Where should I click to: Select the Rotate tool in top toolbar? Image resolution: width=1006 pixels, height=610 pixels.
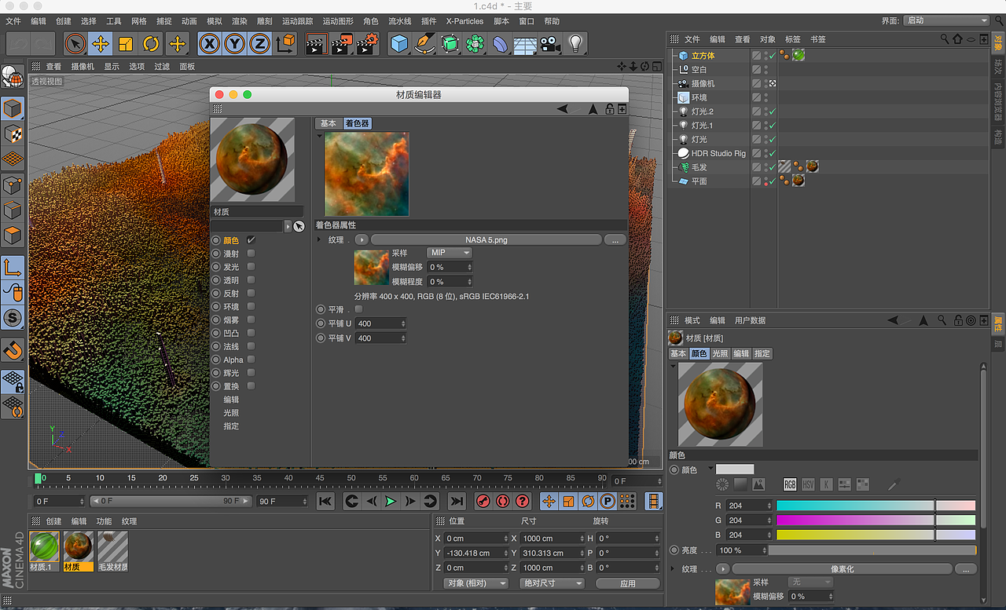coord(152,44)
